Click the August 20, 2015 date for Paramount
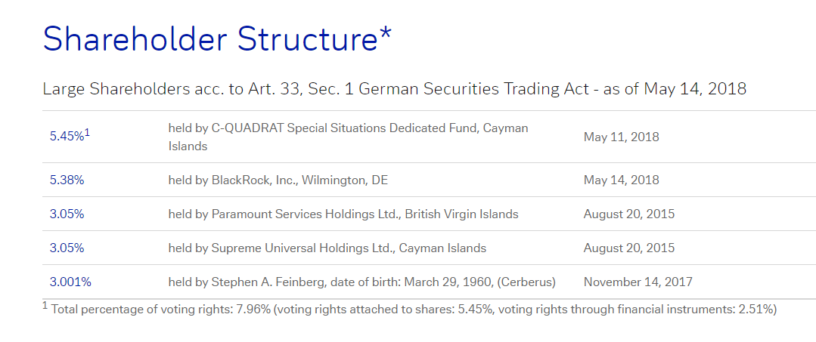816x342 pixels. click(x=628, y=214)
